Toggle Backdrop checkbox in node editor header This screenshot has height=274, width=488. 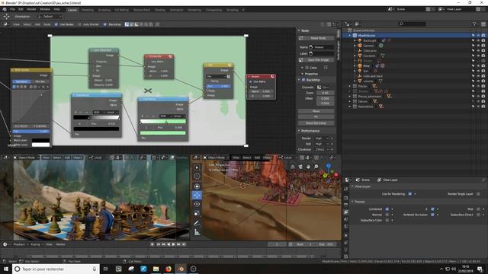pos(105,24)
